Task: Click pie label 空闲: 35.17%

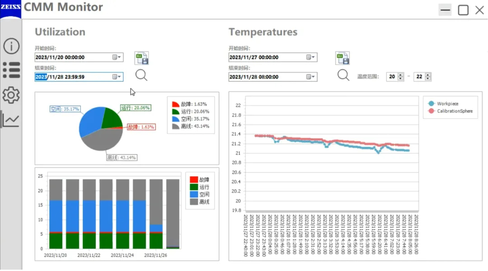Action: pos(65,109)
